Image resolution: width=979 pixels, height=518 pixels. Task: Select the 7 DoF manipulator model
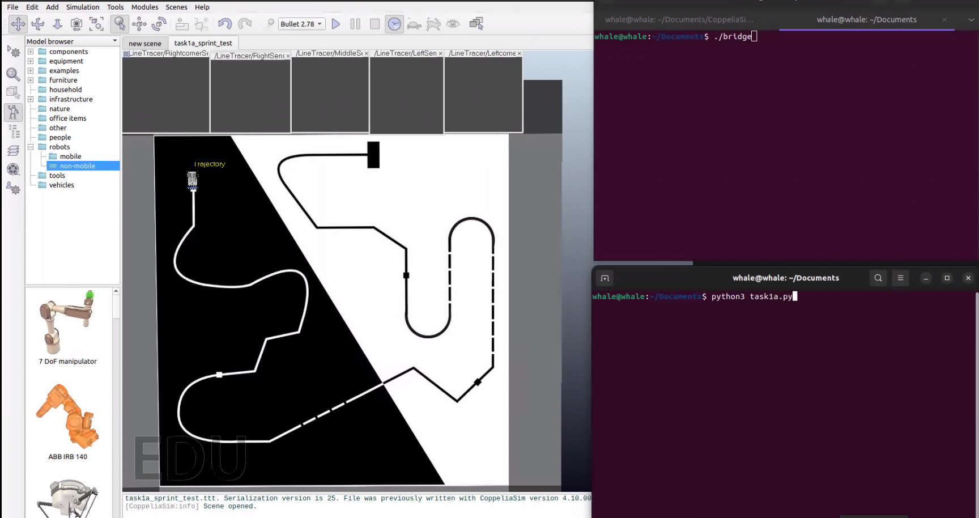point(67,328)
